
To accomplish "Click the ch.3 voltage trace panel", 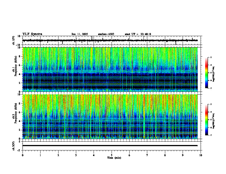I will (x=112, y=146).
